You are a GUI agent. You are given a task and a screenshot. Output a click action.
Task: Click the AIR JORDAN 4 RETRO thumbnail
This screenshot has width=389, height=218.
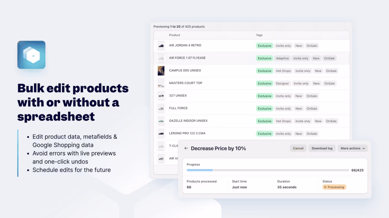(161, 46)
